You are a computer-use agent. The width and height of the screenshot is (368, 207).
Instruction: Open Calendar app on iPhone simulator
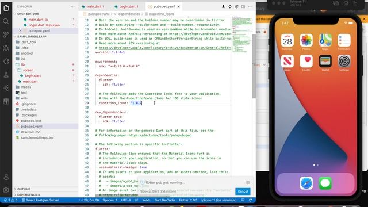pos(287,41)
